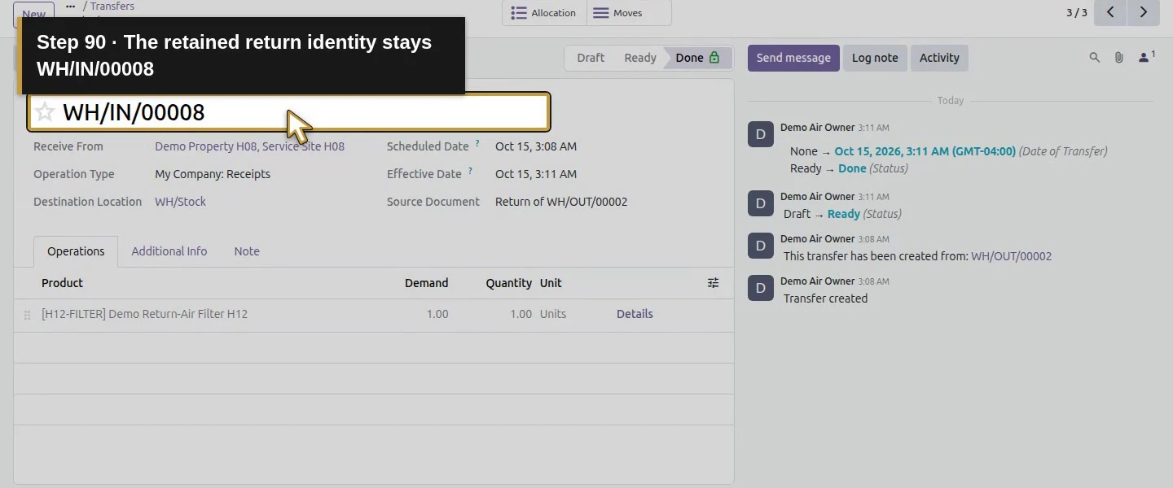
Task: Click the row drag handle for H12-FILTER
Action: pos(27,315)
